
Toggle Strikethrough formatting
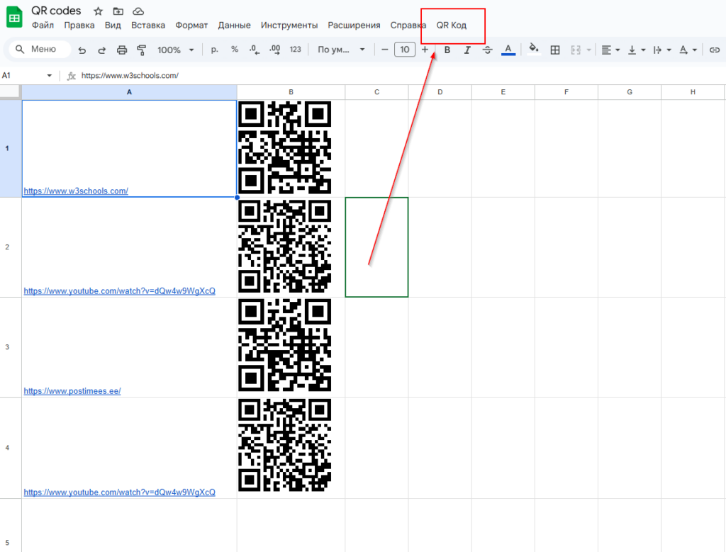(487, 50)
